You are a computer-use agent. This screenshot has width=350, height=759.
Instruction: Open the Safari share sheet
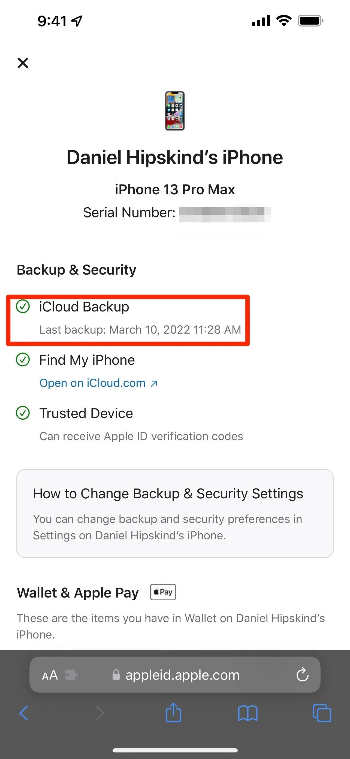[x=173, y=713]
